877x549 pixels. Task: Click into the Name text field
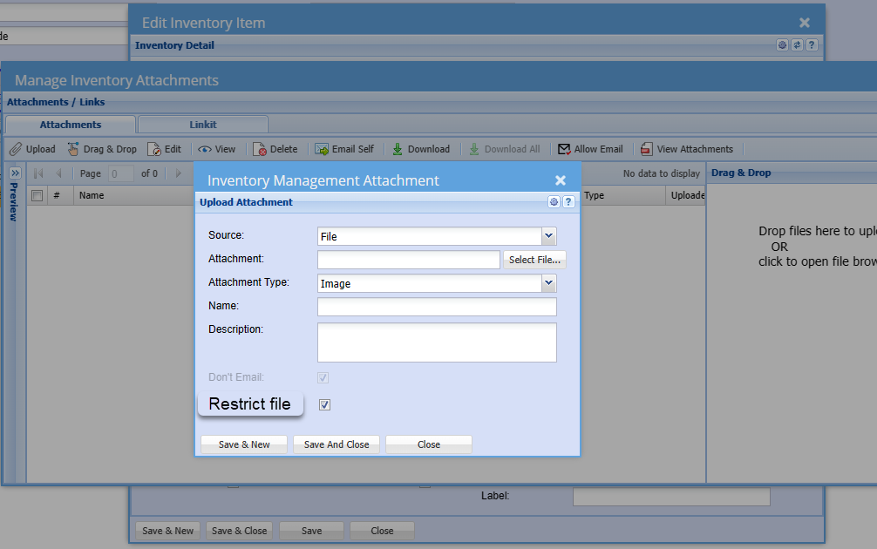pyautogui.click(x=437, y=307)
